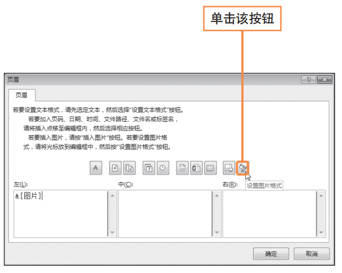
Task: Open help with the question mark button
Action: [309, 80]
